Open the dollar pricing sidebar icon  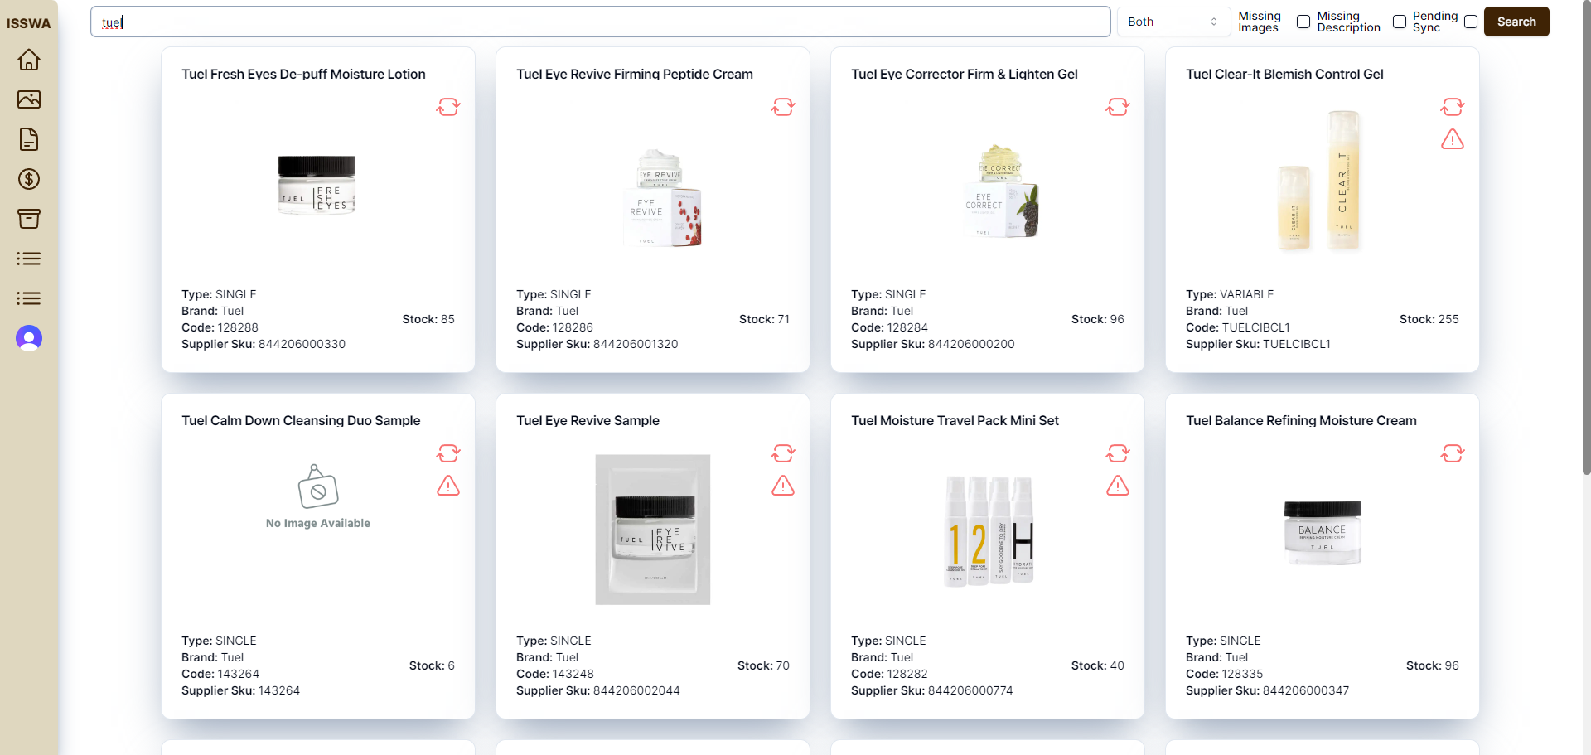pyautogui.click(x=29, y=179)
